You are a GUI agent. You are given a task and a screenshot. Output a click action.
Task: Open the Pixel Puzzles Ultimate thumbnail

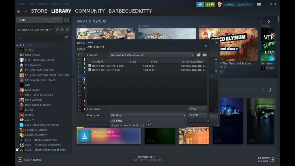pyautogui.click(x=194, y=136)
